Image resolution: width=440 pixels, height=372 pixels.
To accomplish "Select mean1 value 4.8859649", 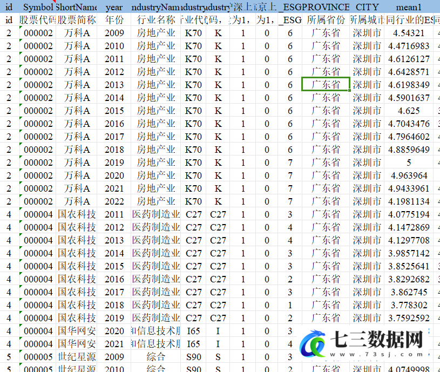I will [409, 150].
